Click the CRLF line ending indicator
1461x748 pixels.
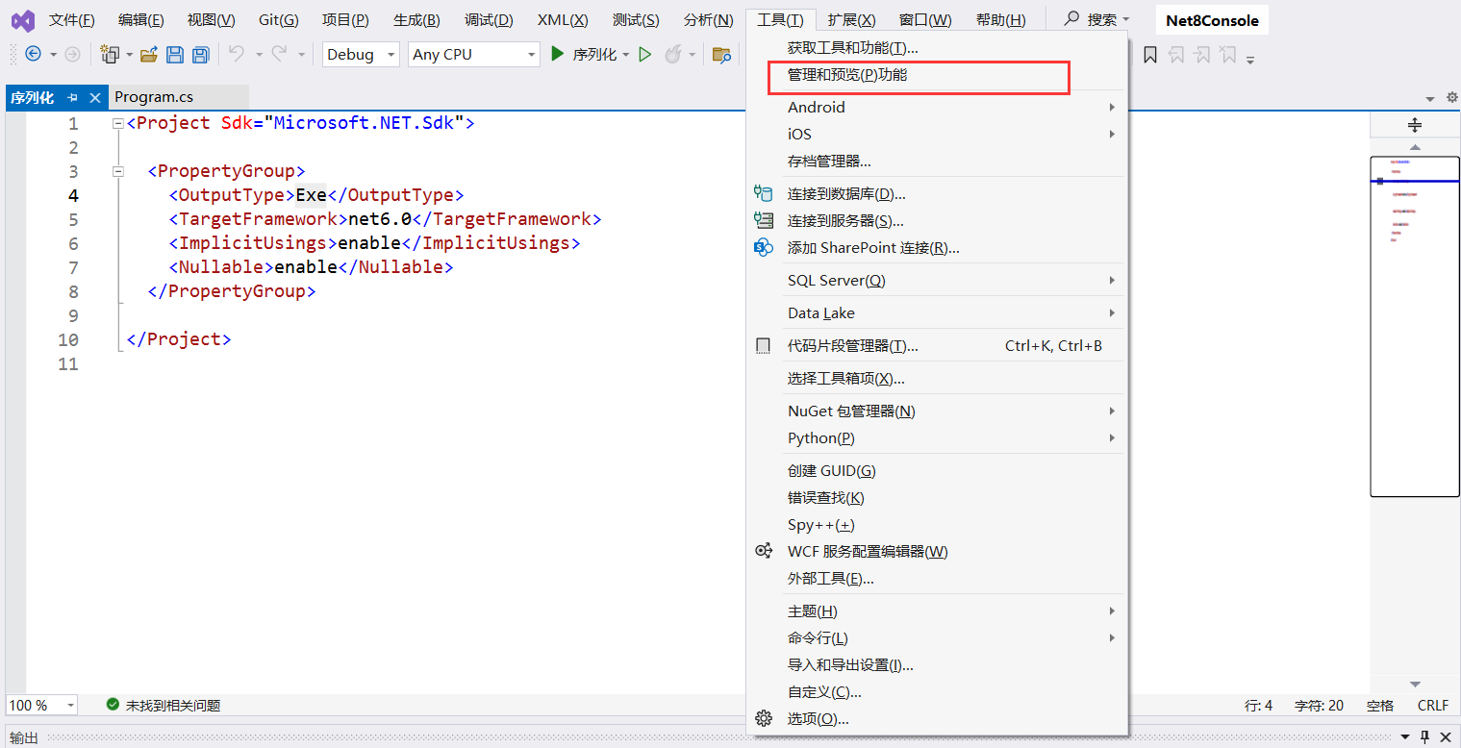pos(1432,705)
